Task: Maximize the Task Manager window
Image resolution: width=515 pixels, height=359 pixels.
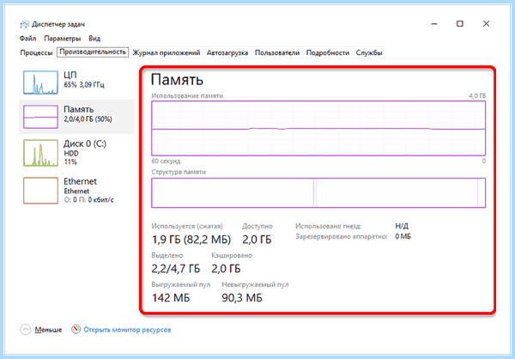Action: click(x=460, y=24)
